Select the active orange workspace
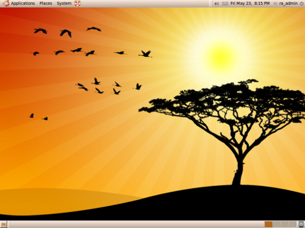 pyautogui.click(x=268, y=224)
